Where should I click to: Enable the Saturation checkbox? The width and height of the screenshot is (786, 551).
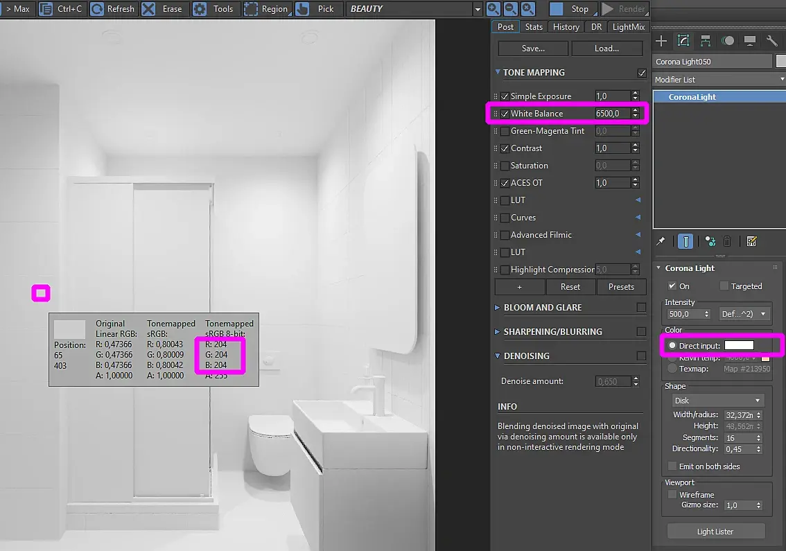point(505,166)
